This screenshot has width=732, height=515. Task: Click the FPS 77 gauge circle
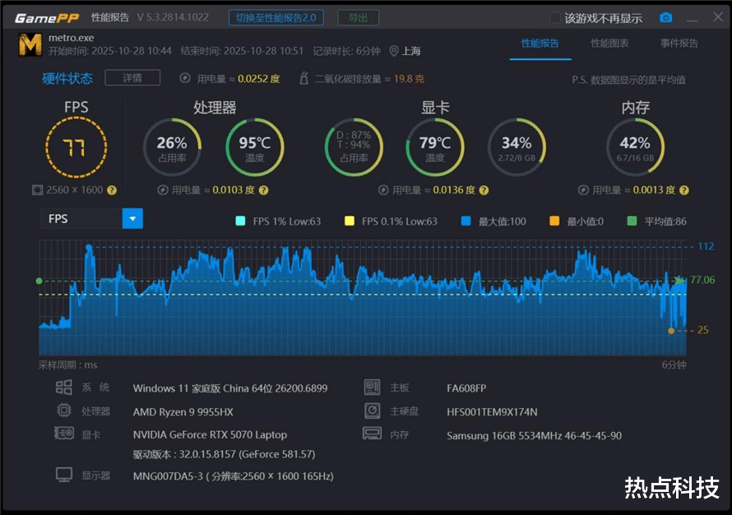pos(76,147)
